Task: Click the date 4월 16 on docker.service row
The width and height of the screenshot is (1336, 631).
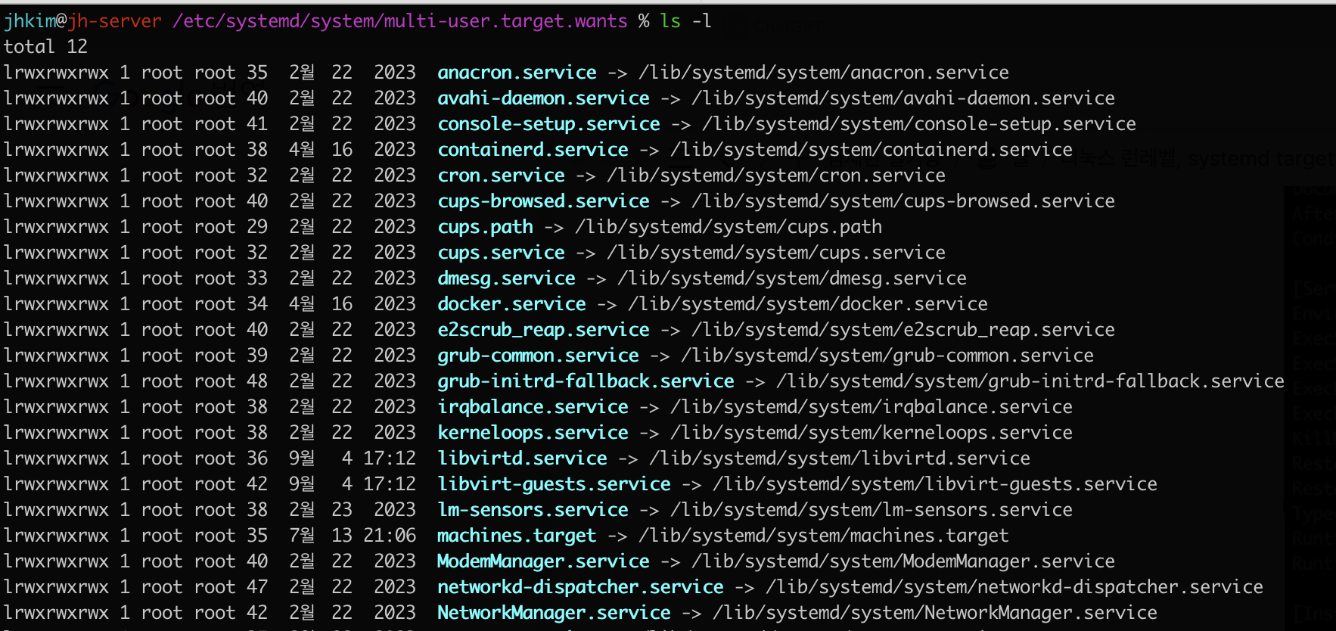Action: click(x=321, y=304)
